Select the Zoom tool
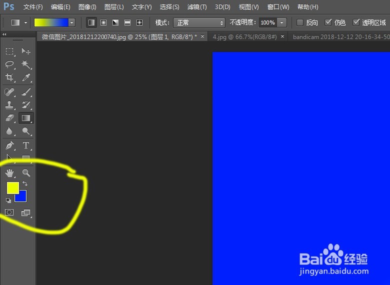This screenshot has width=390, height=285. [26, 173]
